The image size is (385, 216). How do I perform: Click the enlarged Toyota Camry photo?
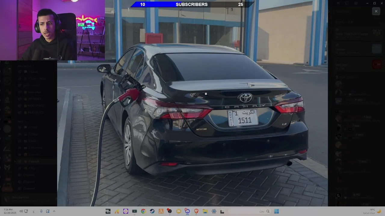pyautogui.click(x=192, y=103)
